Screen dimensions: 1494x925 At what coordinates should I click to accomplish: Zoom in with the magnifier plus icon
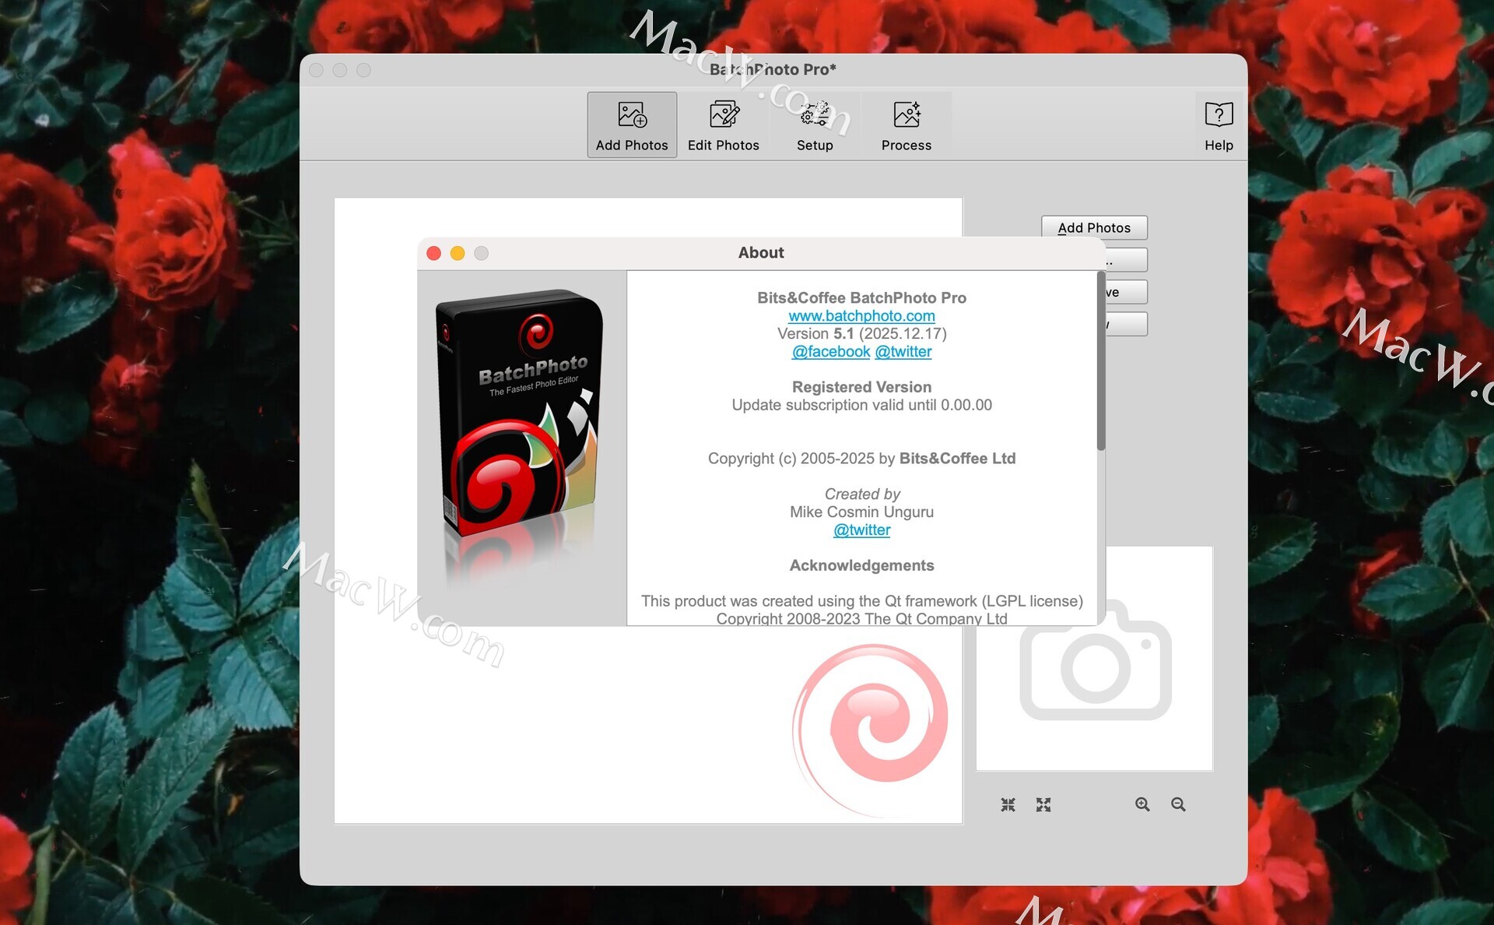[1142, 804]
